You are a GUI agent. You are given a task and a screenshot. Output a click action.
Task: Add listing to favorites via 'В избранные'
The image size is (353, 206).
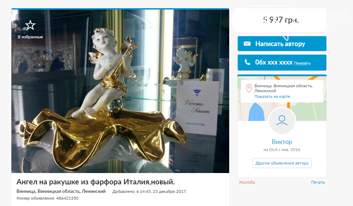pos(30,37)
